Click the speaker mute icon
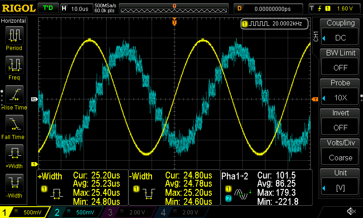 pyautogui.click(x=351, y=211)
